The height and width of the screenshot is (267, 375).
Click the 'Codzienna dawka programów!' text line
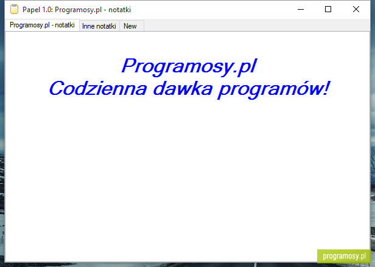pyautogui.click(x=189, y=89)
